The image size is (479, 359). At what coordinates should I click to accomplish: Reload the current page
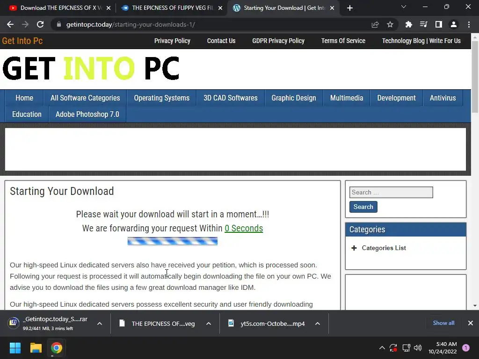pos(40,24)
